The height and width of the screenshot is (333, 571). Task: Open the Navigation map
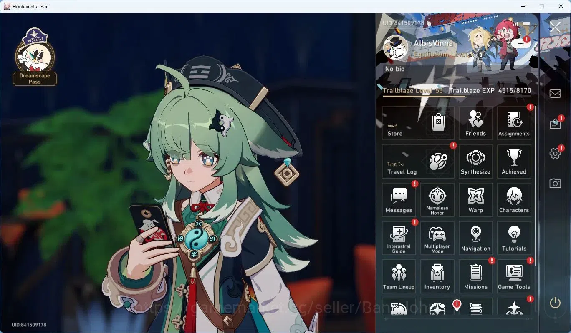(475, 238)
